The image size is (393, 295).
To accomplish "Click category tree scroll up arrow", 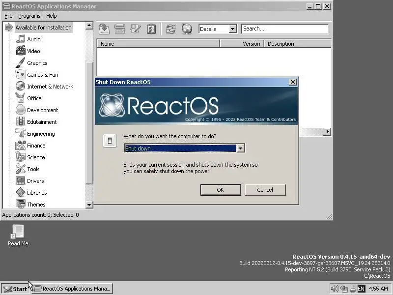I will coord(89,26).
